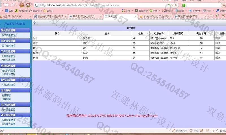Click the go arrow at the address bar end
This screenshot has height=135, width=226.
pos(176,5)
